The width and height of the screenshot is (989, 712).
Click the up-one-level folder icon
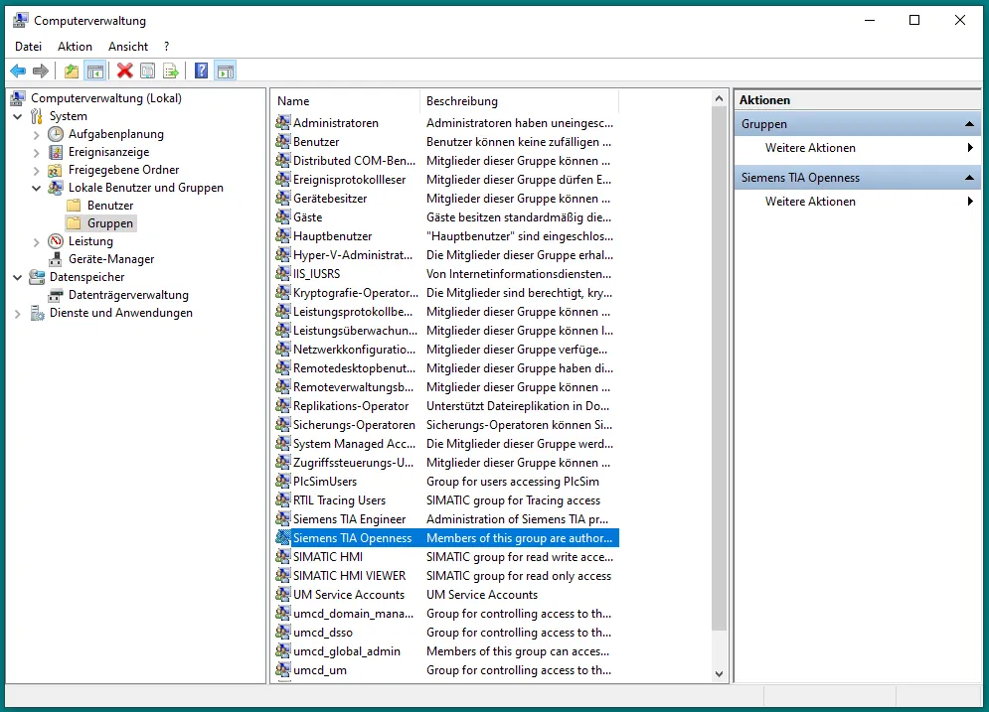pyautogui.click(x=72, y=71)
